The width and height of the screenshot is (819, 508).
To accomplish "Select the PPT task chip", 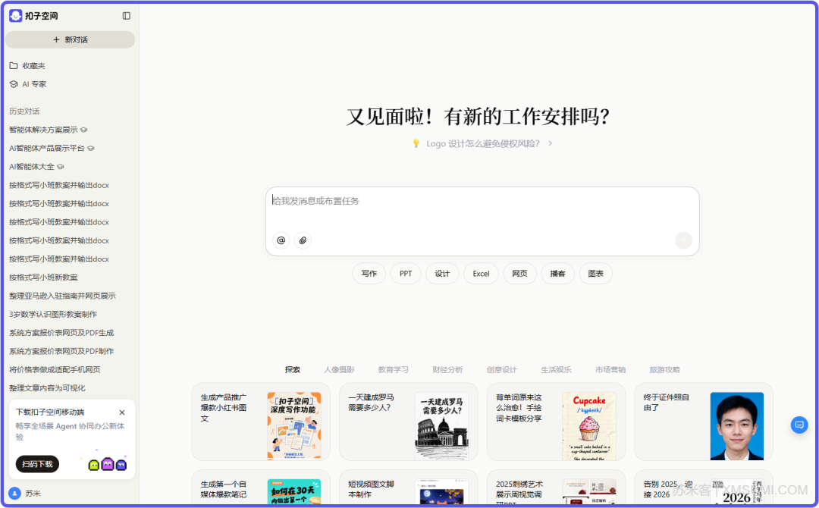I will point(406,274).
